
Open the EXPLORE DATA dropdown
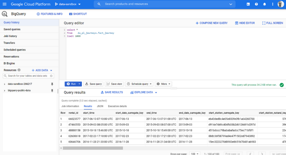(144, 92)
